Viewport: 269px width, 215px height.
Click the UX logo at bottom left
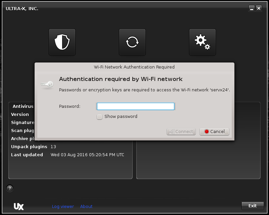(19, 206)
